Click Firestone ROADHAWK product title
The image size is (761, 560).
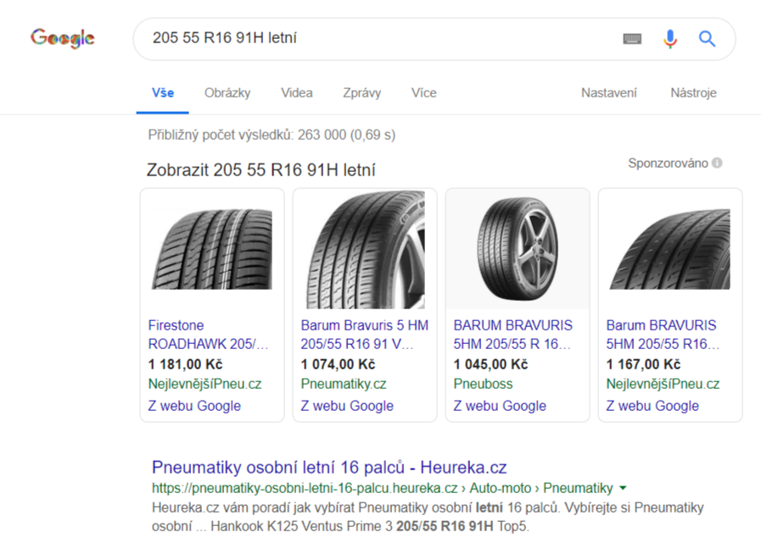click(208, 335)
